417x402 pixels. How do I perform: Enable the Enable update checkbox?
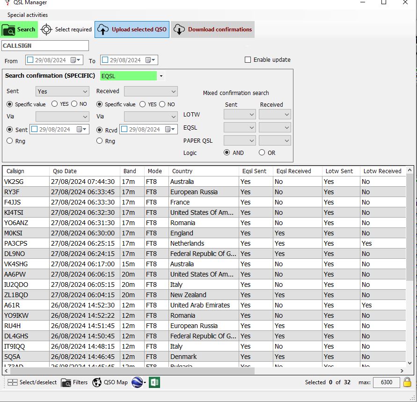248,60
